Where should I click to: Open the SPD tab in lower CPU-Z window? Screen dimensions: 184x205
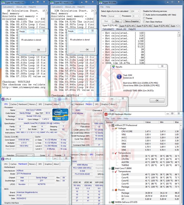[40, 164]
